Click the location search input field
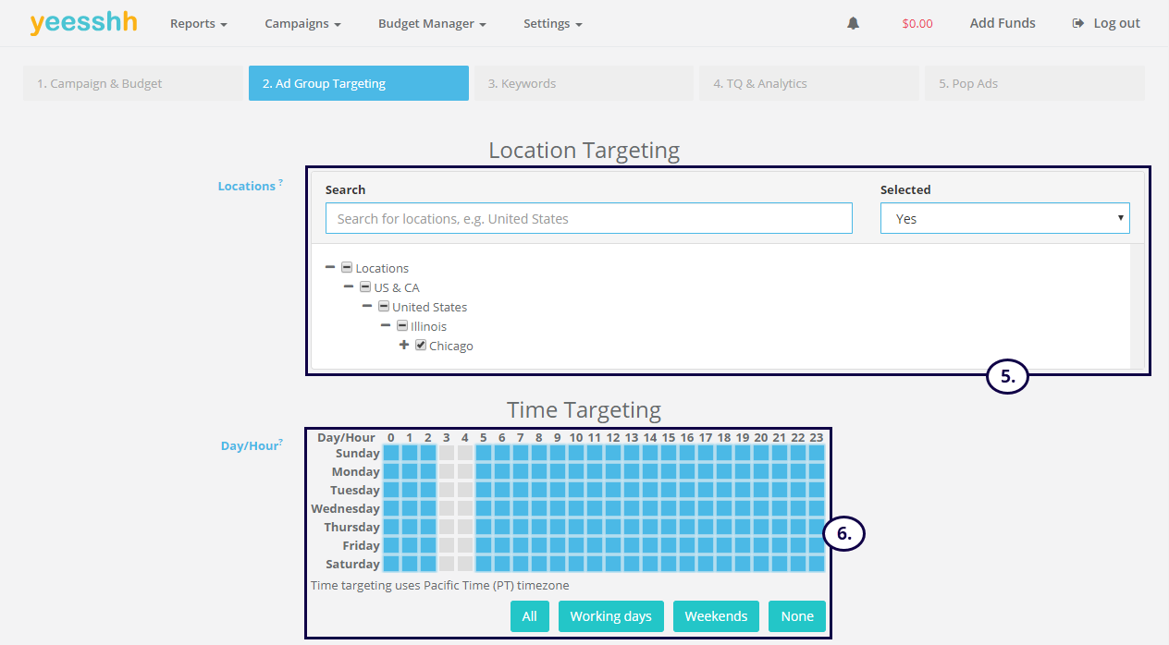The width and height of the screenshot is (1169, 645). (588, 219)
